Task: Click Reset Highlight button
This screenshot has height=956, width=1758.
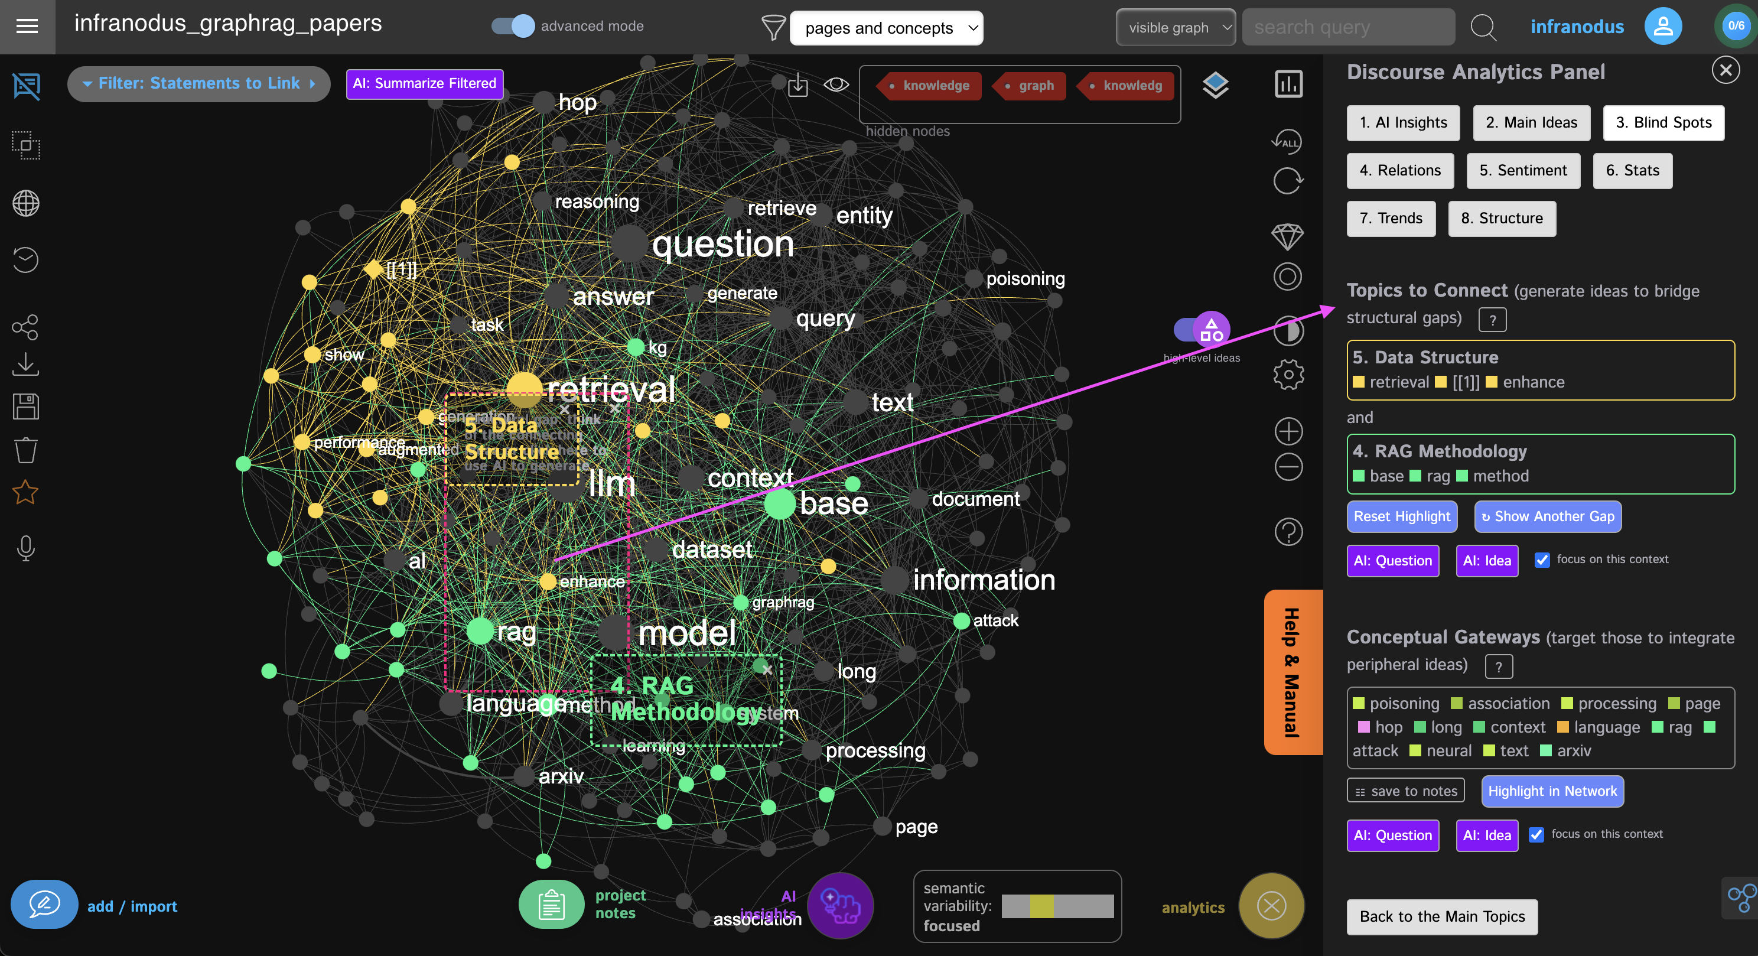Action: 1402,516
